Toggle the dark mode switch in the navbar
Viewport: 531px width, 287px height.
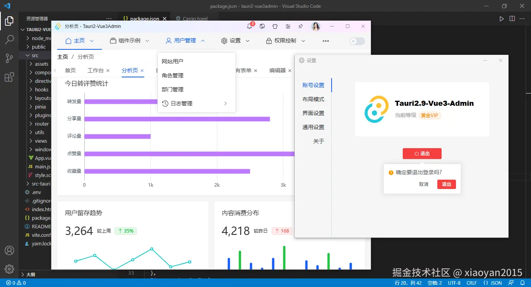[356, 41]
